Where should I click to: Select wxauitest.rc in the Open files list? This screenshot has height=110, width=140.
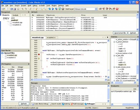click(x=11, y=58)
